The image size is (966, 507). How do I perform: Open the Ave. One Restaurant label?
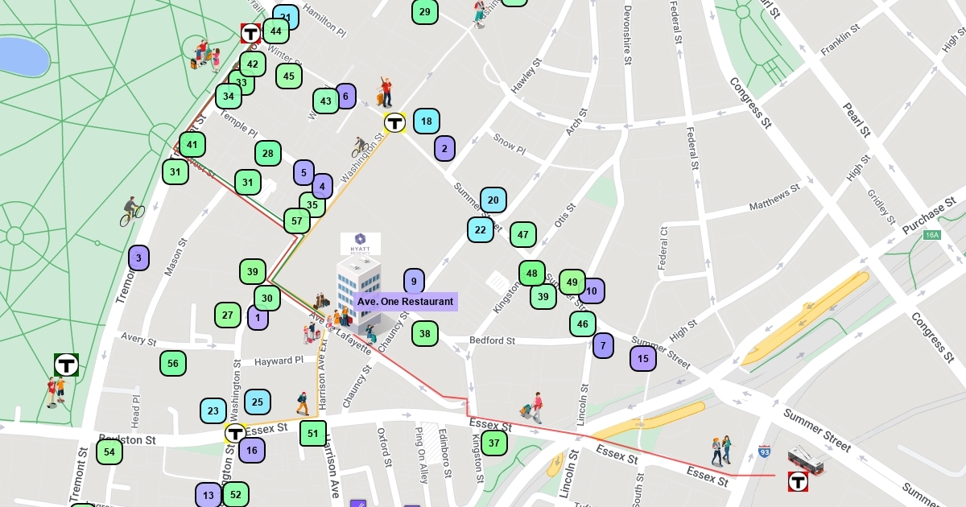pos(406,302)
